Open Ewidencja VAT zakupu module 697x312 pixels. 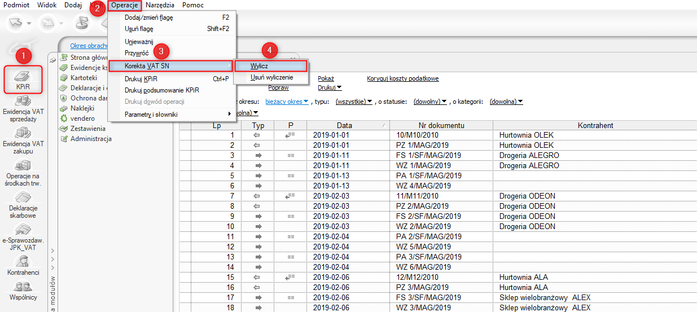(23, 140)
